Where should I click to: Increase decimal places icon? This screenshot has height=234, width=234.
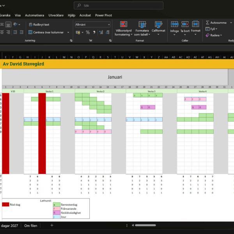(x=101, y=32)
